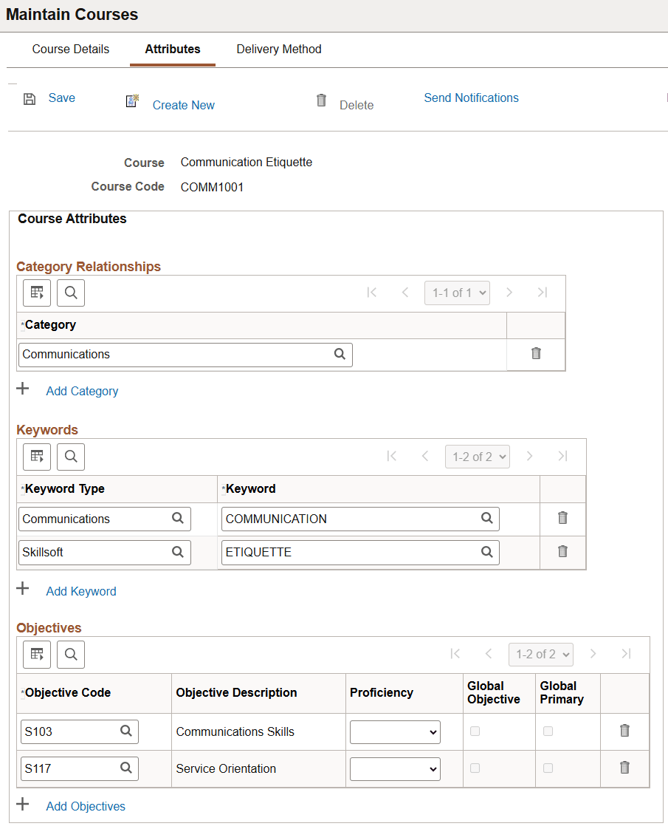Open the Proficiency dropdown for Communications Skills

point(395,731)
